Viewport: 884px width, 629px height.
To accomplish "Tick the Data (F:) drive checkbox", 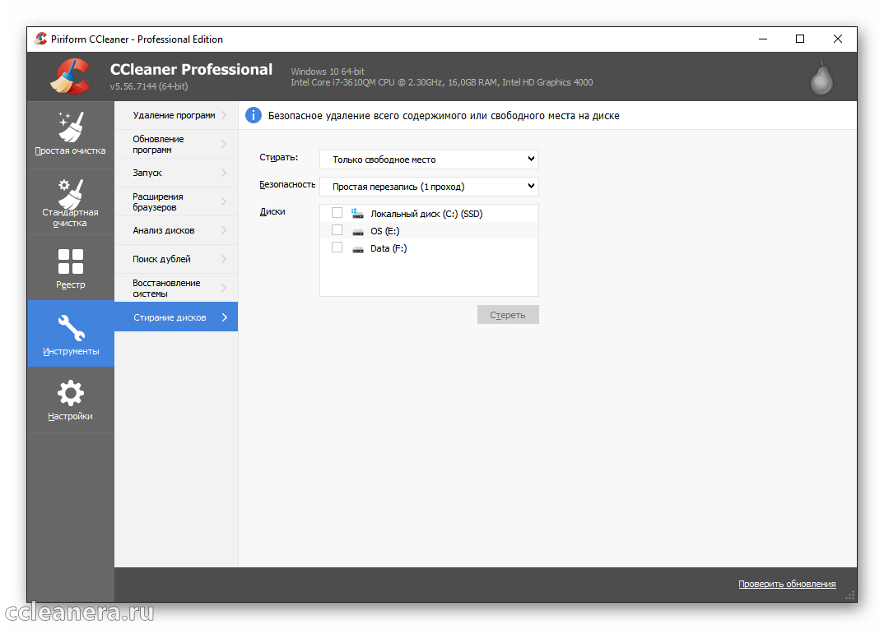I will (337, 247).
